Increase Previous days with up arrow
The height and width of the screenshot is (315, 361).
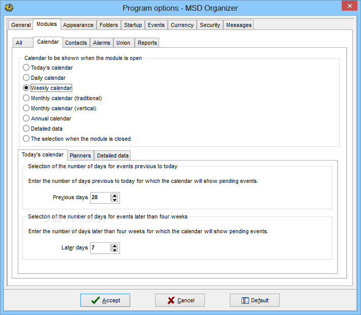114,195
